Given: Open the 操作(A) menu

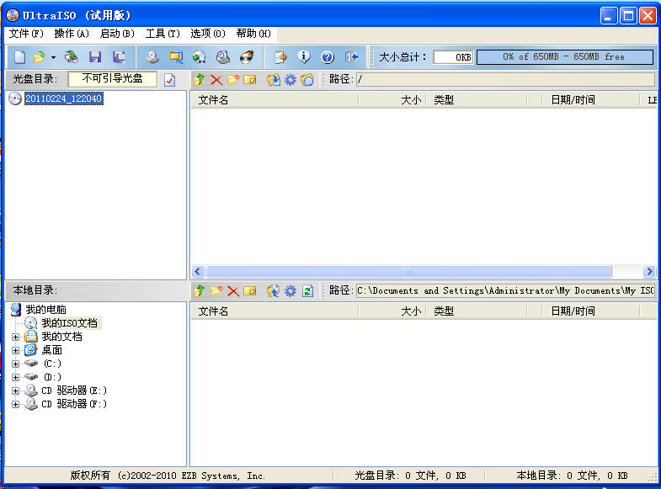Looking at the screenshot, I should (x=72, y=34).
